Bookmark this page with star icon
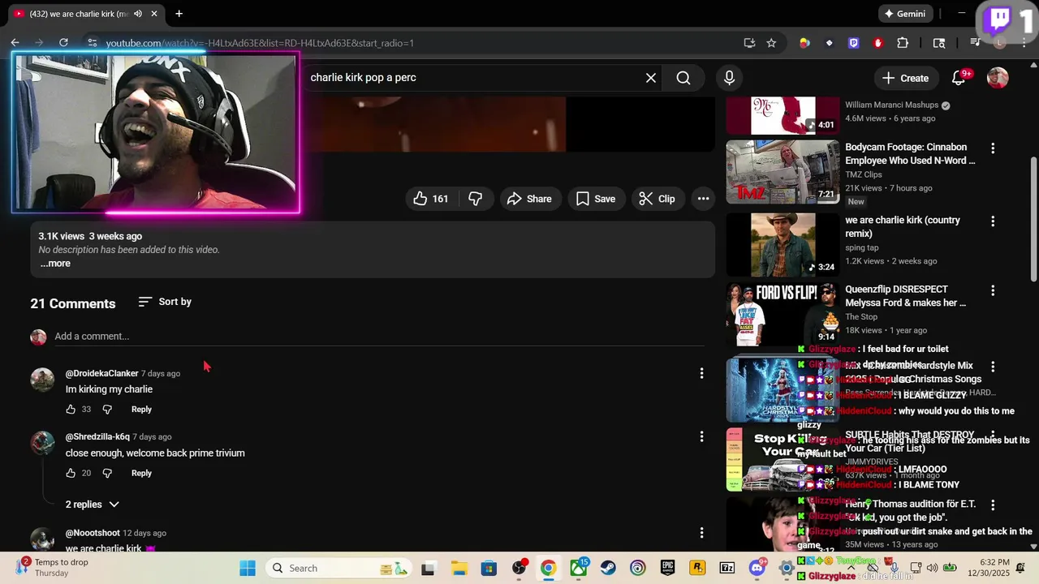Screen dimensions: 1039x584 tap(771, 43)
